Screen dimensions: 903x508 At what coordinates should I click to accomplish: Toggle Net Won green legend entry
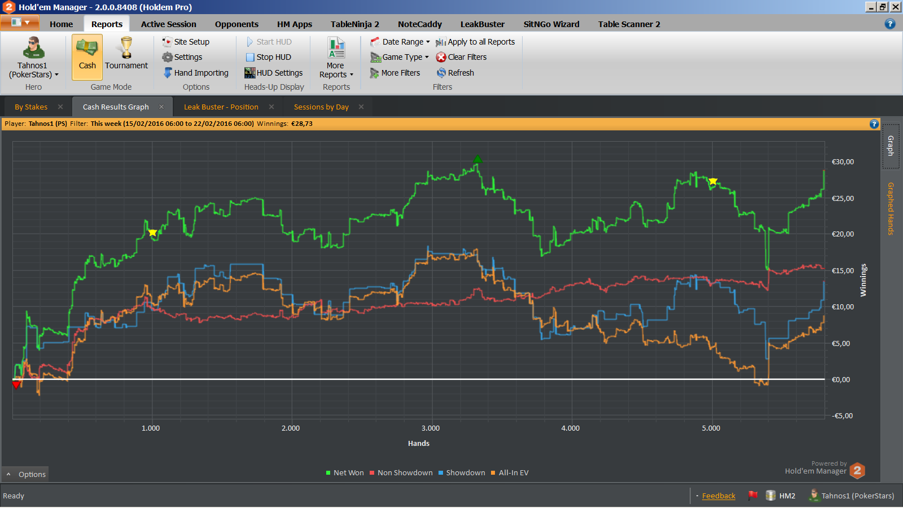[345, 473]
